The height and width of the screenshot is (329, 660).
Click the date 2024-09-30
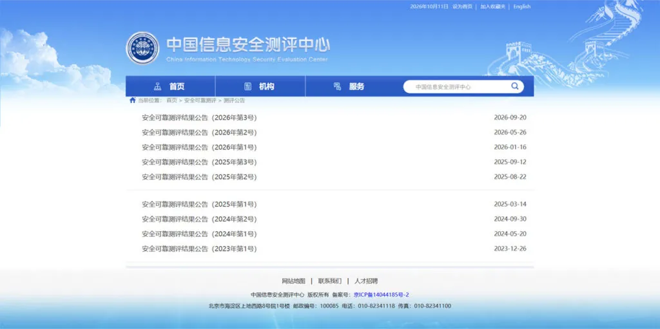tap(510, 219)
